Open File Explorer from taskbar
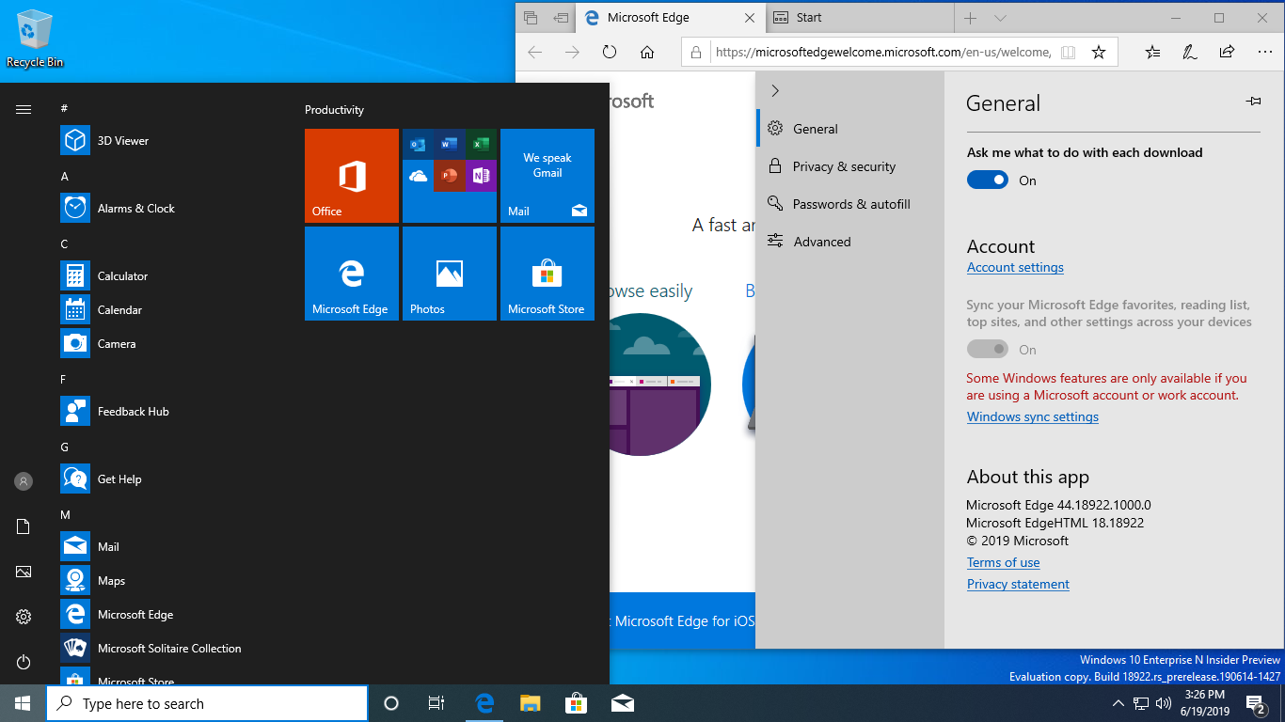The image size is (1285, 722). pyautogui.click(x=531, y=703)
